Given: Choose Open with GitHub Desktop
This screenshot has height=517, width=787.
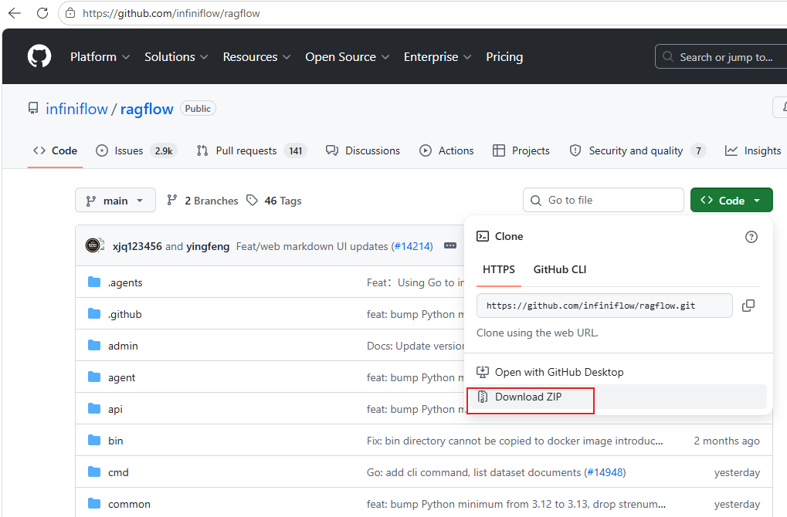Looking at the screenshot, I should pos(617,372).
